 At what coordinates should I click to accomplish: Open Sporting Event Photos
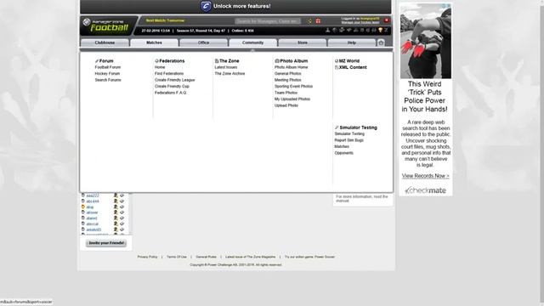pos(293,86)
